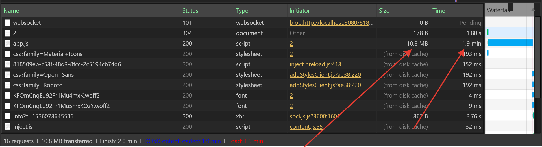Open initiator link 2 for Material+Icons stylesheet
The height and width of the screenshot is (147, 542).
[x=291, y=54]
